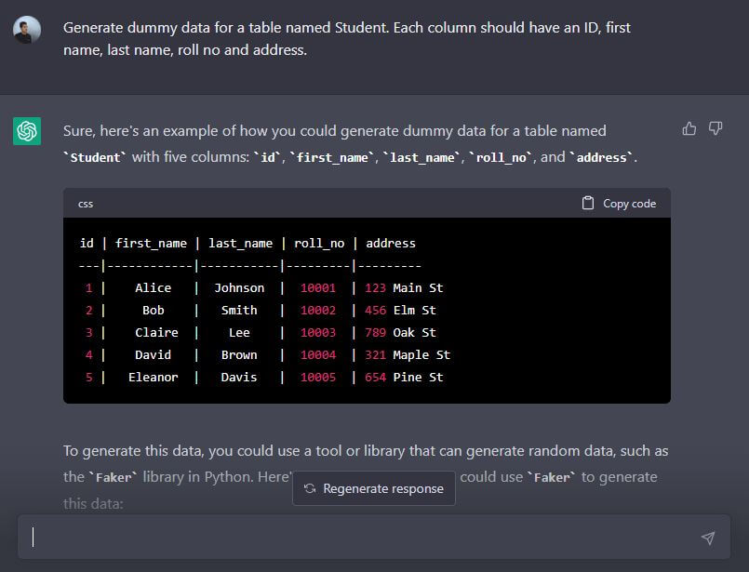Screen dimensions: 749x572
Task: Click the circular arrows regenerate icon
Action: pos(310,488)
